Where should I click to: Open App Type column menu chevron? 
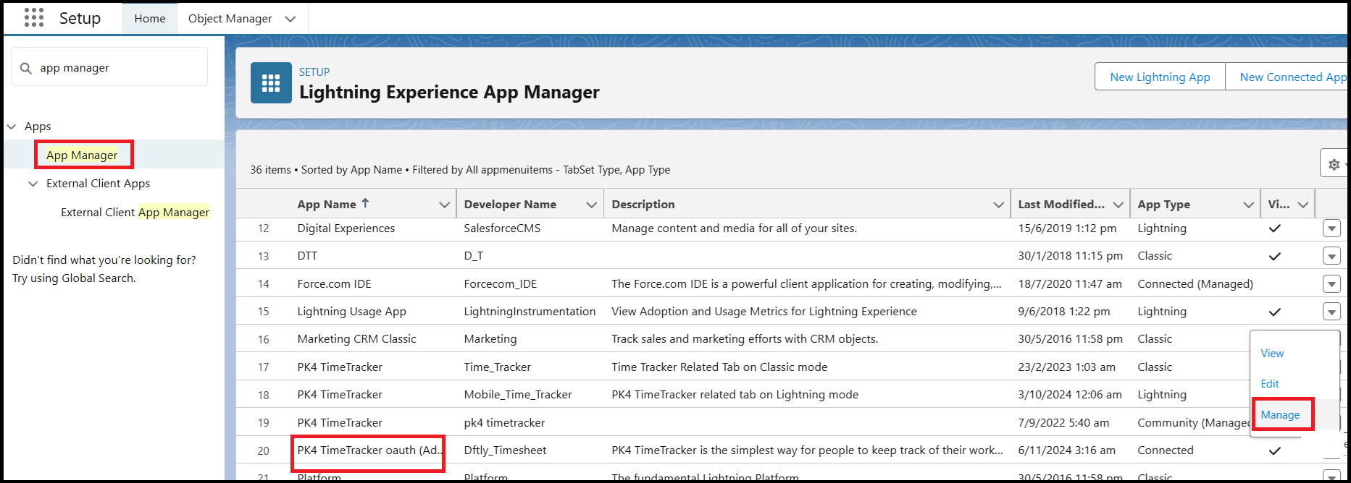[x=1249, y=205]
